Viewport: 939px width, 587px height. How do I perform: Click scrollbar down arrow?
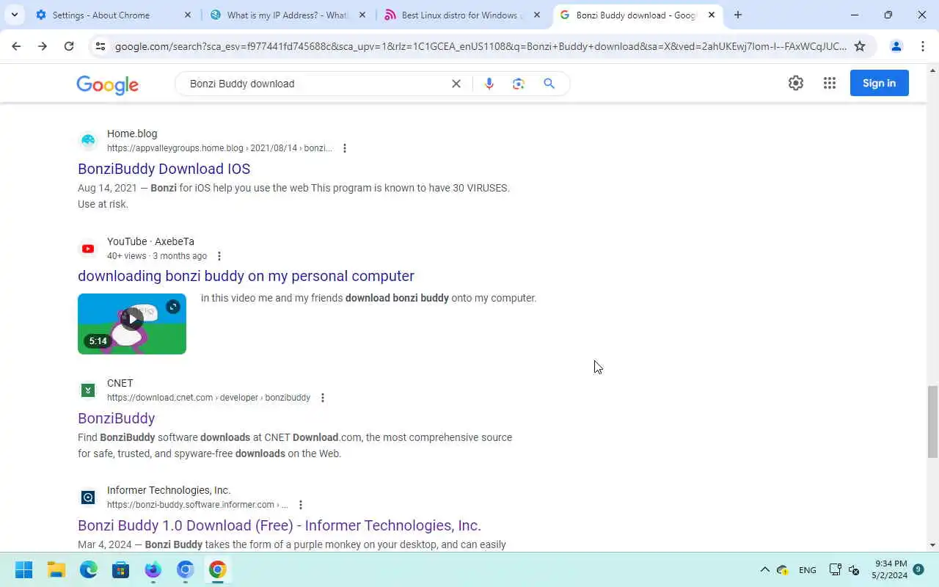[x=932, y=545]
